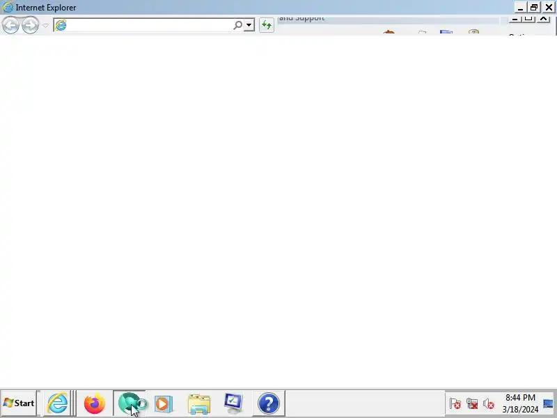Image resolution: width=557 pixels, height=418 pixels.
Task: Open the Action Center flag tray icon
Action: pos(455,404)
